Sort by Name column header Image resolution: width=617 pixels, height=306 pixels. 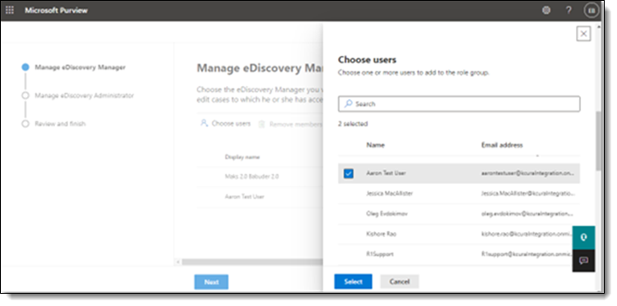coord(375,144)
